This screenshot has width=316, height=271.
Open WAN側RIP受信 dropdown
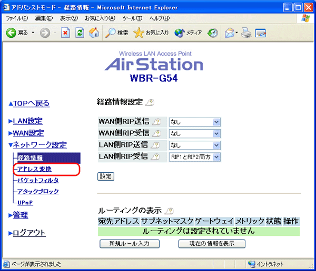tap(195, 134)
